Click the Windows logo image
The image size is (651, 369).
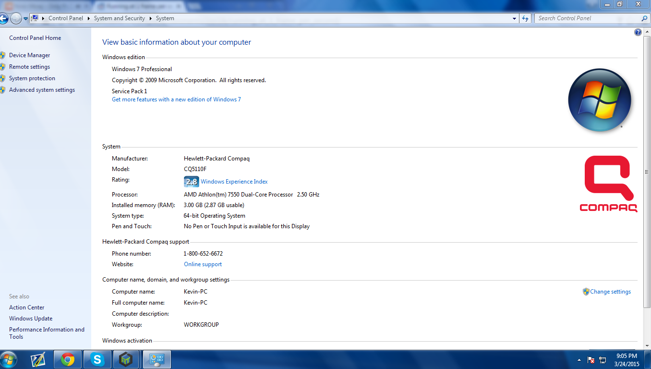coord(600,100)
